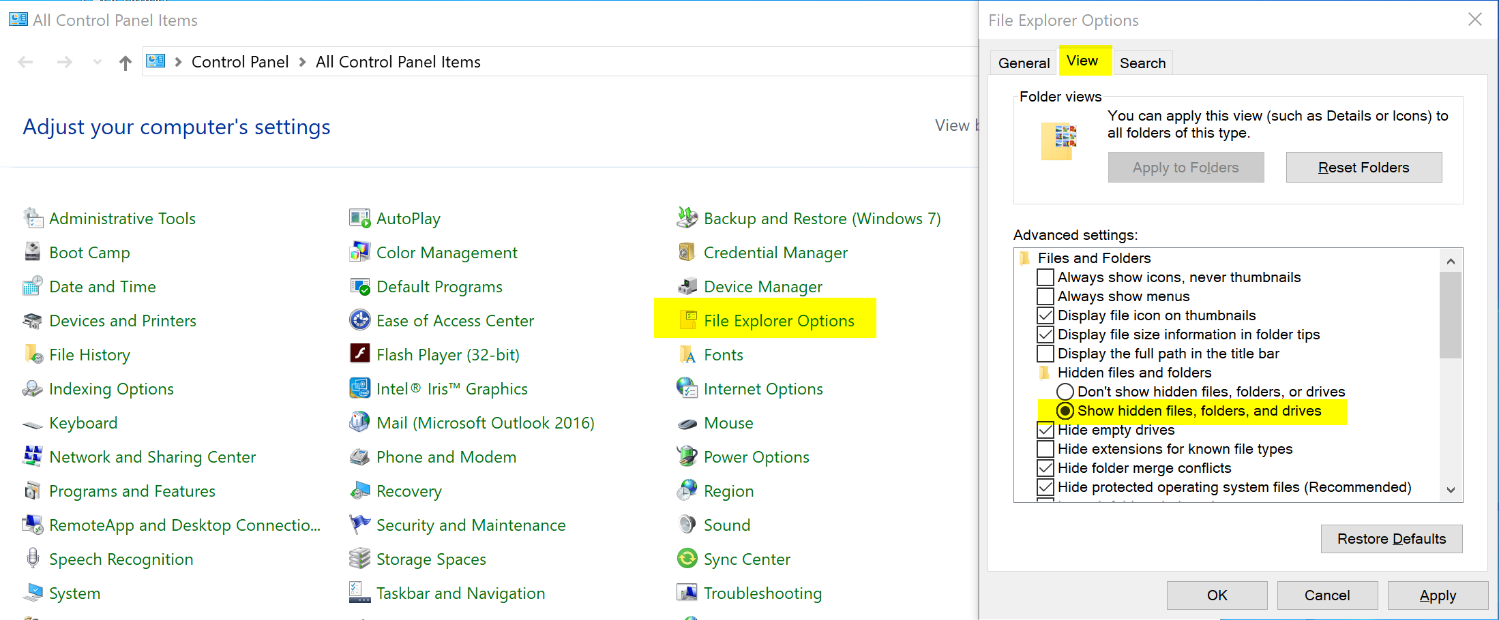
Task: Expand the Control Panel breadcrumb chevron
Action: coord(302,62)
